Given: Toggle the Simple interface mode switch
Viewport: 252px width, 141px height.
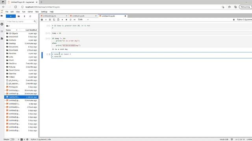Looking at the screenshot, I should 12,139.
